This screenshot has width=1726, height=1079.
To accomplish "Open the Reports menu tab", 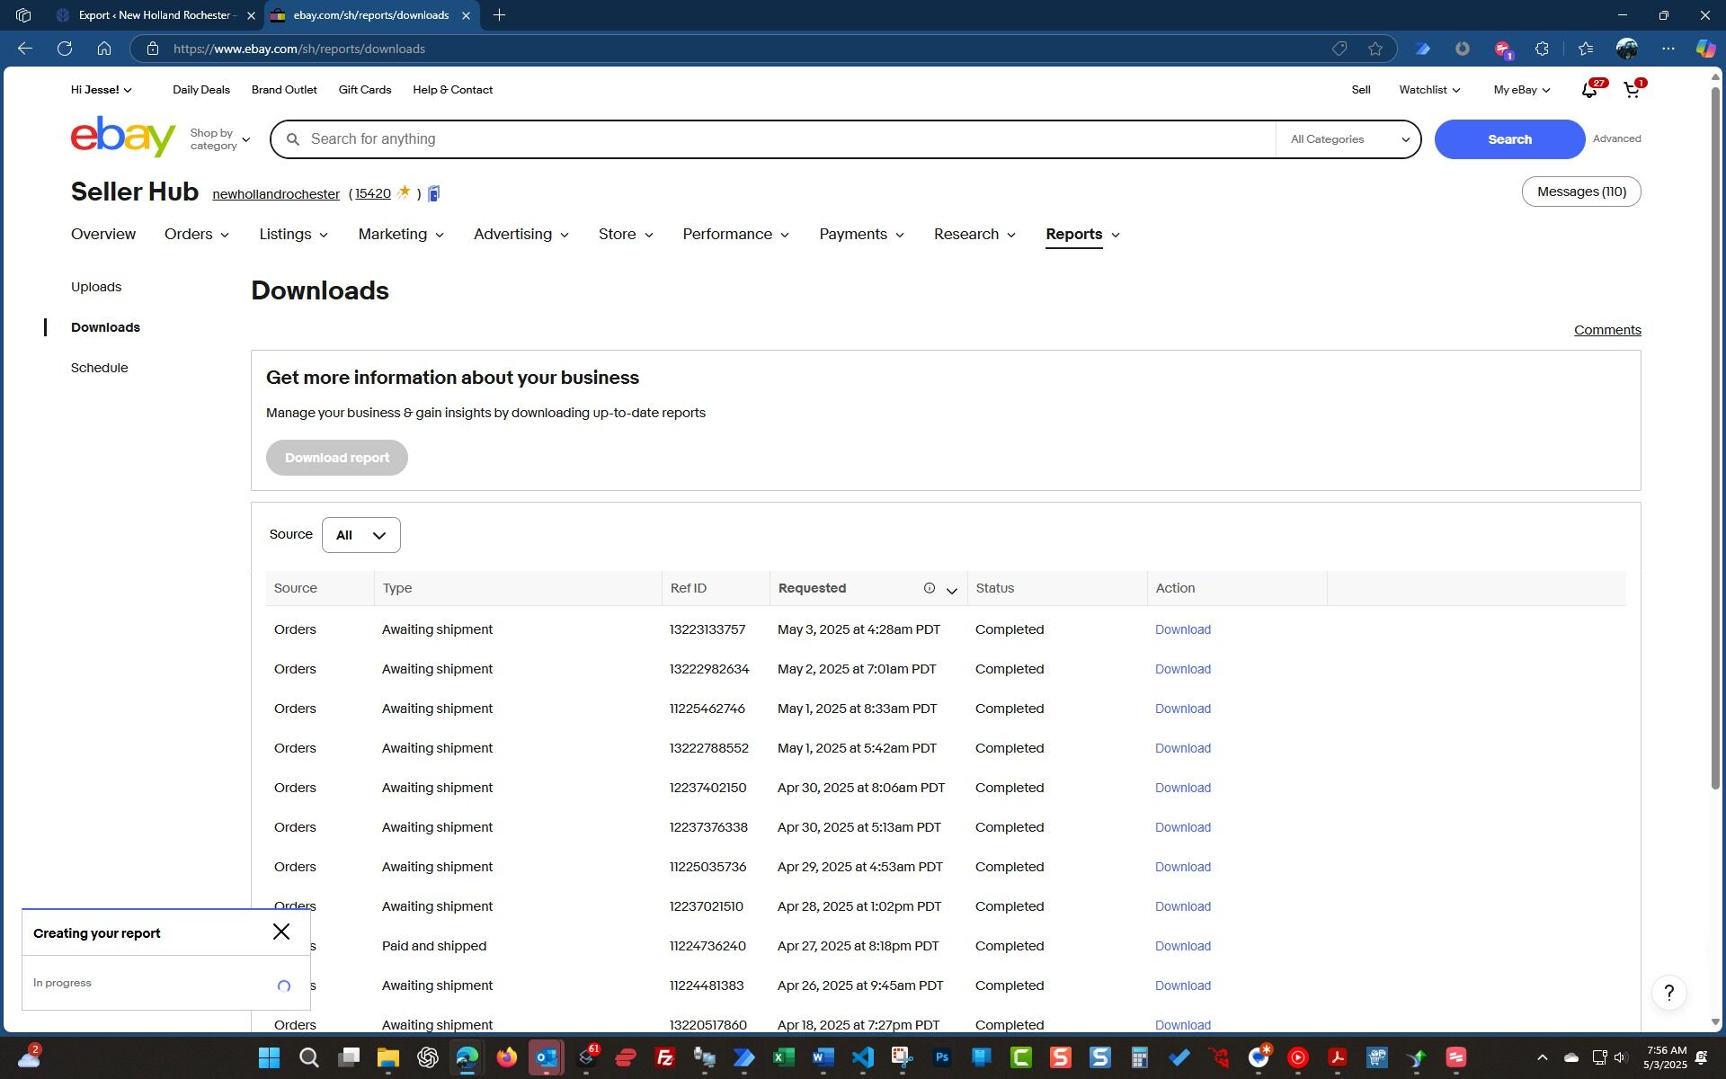I will pos(1073,234).
